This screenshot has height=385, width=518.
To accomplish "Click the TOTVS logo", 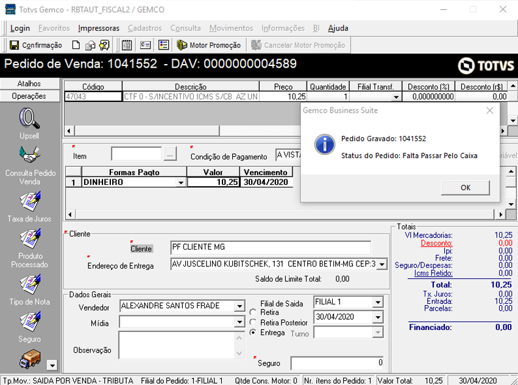I will click(x=486, y=66).
